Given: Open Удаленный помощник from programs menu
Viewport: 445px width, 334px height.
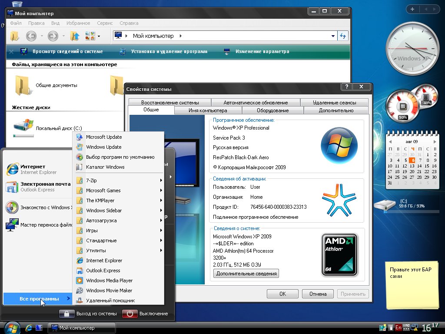Looking at the screenshot, I should [118, 301].
